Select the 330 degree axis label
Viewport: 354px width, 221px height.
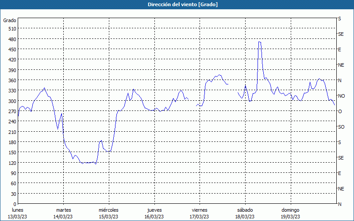[x=12, y=91]
